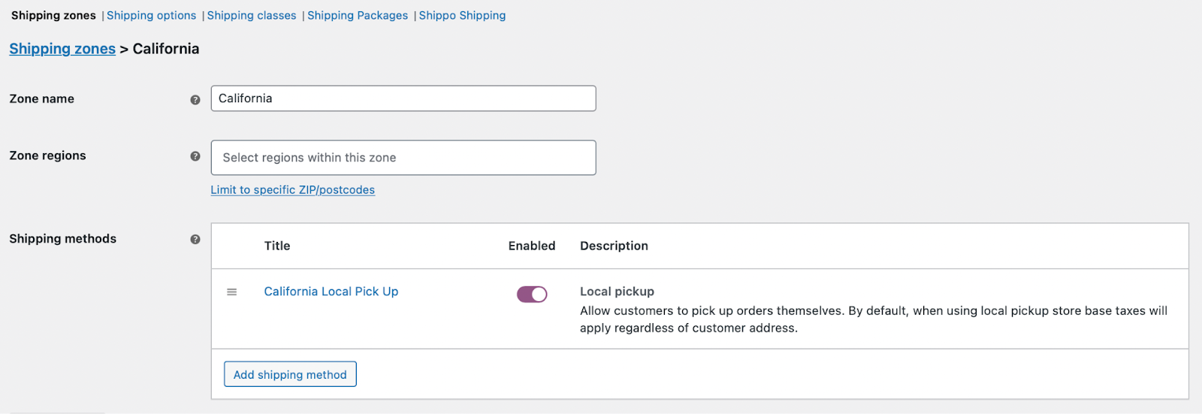Viewport: 1202px width, 414px height.
Task: Click the Title column header
Action: [277, 246]
